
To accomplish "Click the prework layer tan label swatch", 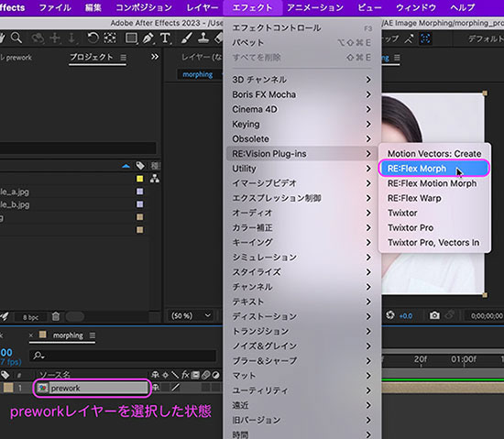I will (8, 388).
